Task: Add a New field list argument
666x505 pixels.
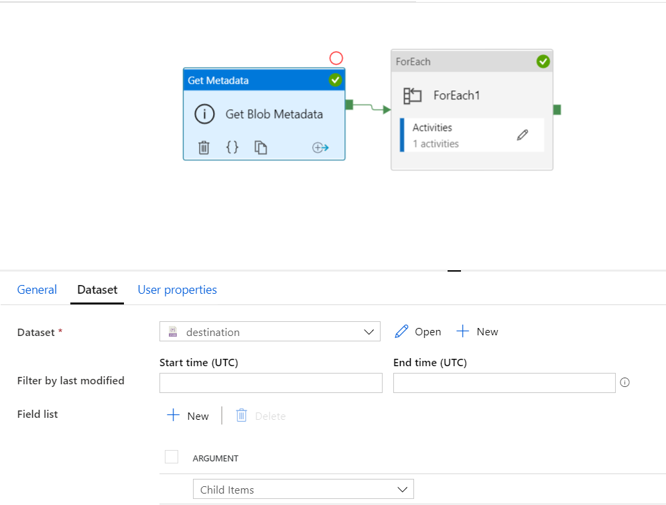Action: pyautogui.click(x=188, y=416)
